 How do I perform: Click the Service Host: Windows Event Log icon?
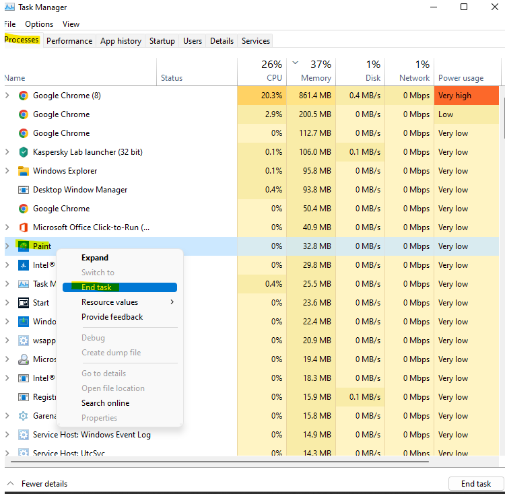tap(23, 435)
